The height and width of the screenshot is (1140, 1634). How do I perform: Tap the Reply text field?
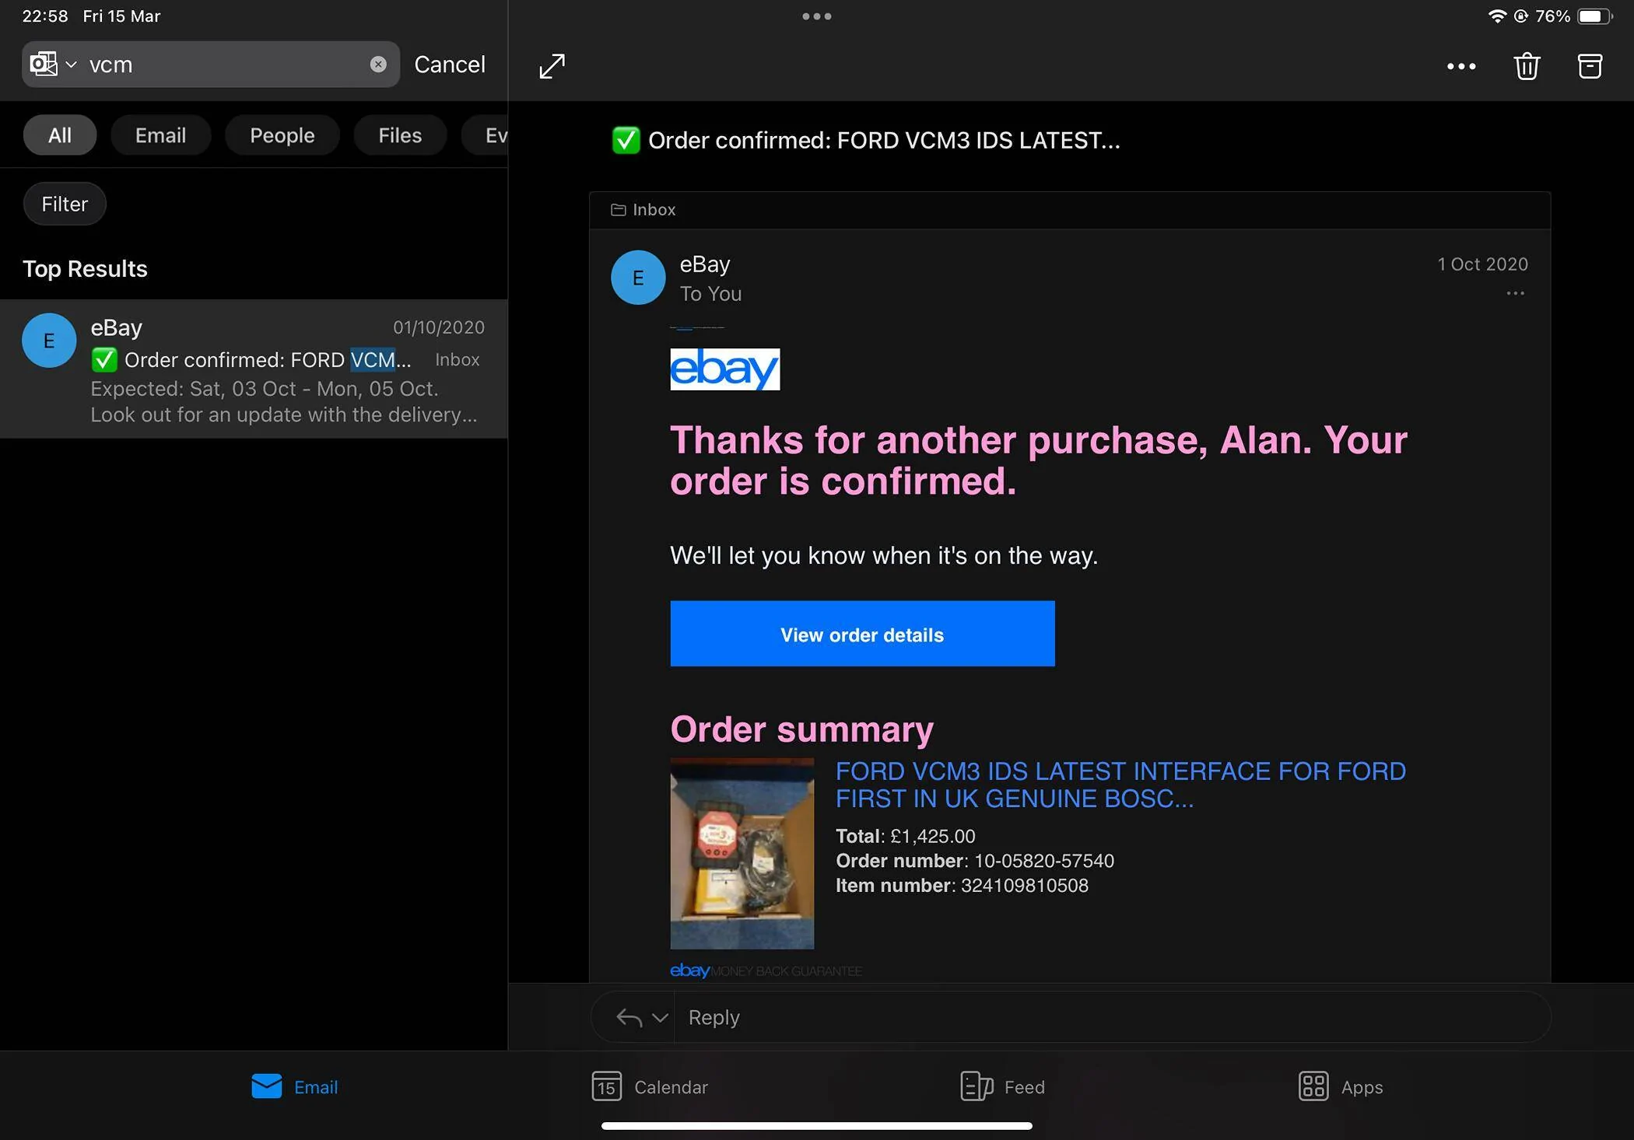(x=1113, y=1017)
